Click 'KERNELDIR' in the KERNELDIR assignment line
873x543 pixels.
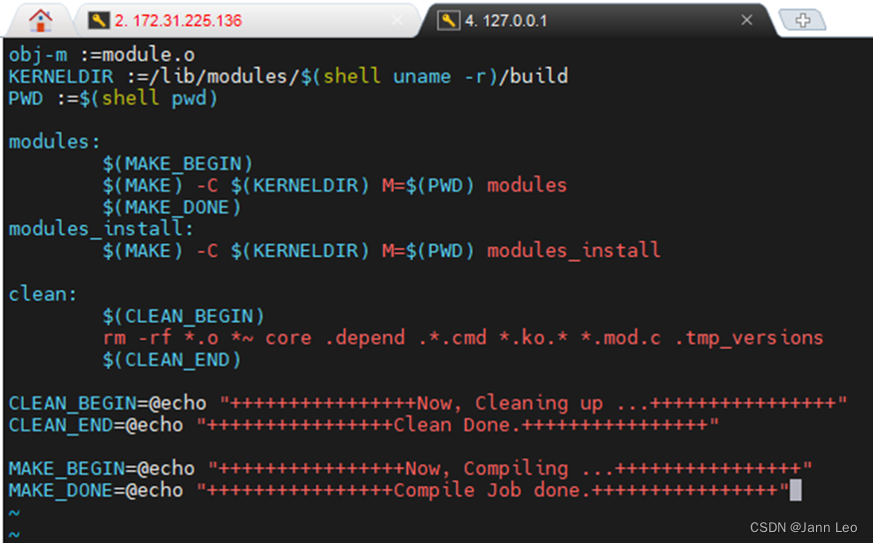click(x=61, y=76)
